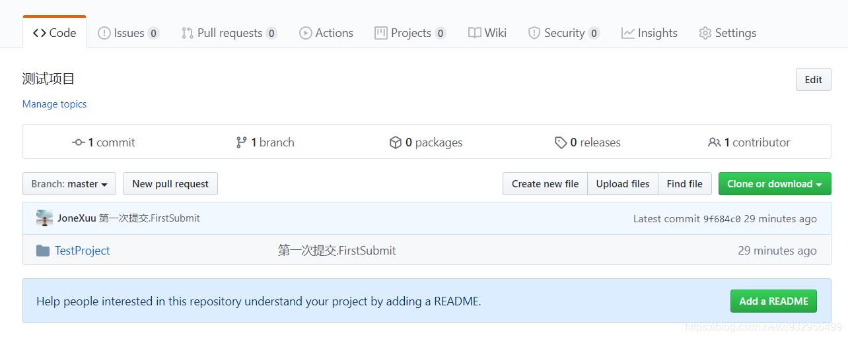Image resolution: width=848 pixels, height=339 pixels.
Task: Click the Create new file button
Action: tap(545, 184)
